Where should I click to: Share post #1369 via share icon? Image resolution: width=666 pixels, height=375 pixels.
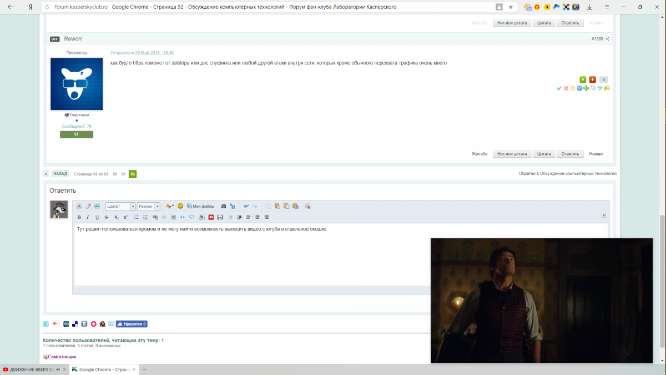(x=608, y=39)
